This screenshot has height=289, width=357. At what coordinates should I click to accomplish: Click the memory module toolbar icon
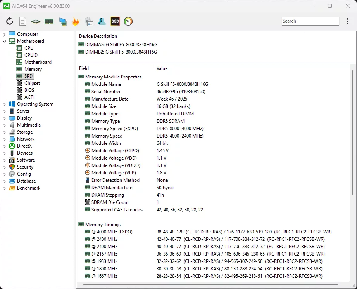pyautogui.click(x=49, y=21)
